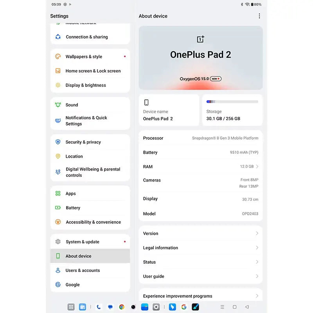Tap the OnePlus Pad 2 banner
313x313 pixels.
tap(201, 58)
